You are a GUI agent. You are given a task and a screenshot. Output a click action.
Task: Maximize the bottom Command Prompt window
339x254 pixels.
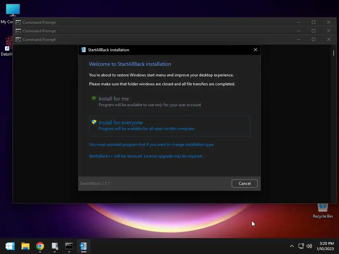click(313, 40)
